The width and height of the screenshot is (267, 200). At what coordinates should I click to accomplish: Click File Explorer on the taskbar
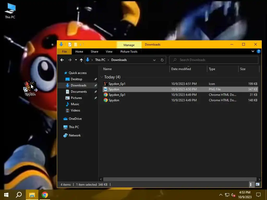32,195
